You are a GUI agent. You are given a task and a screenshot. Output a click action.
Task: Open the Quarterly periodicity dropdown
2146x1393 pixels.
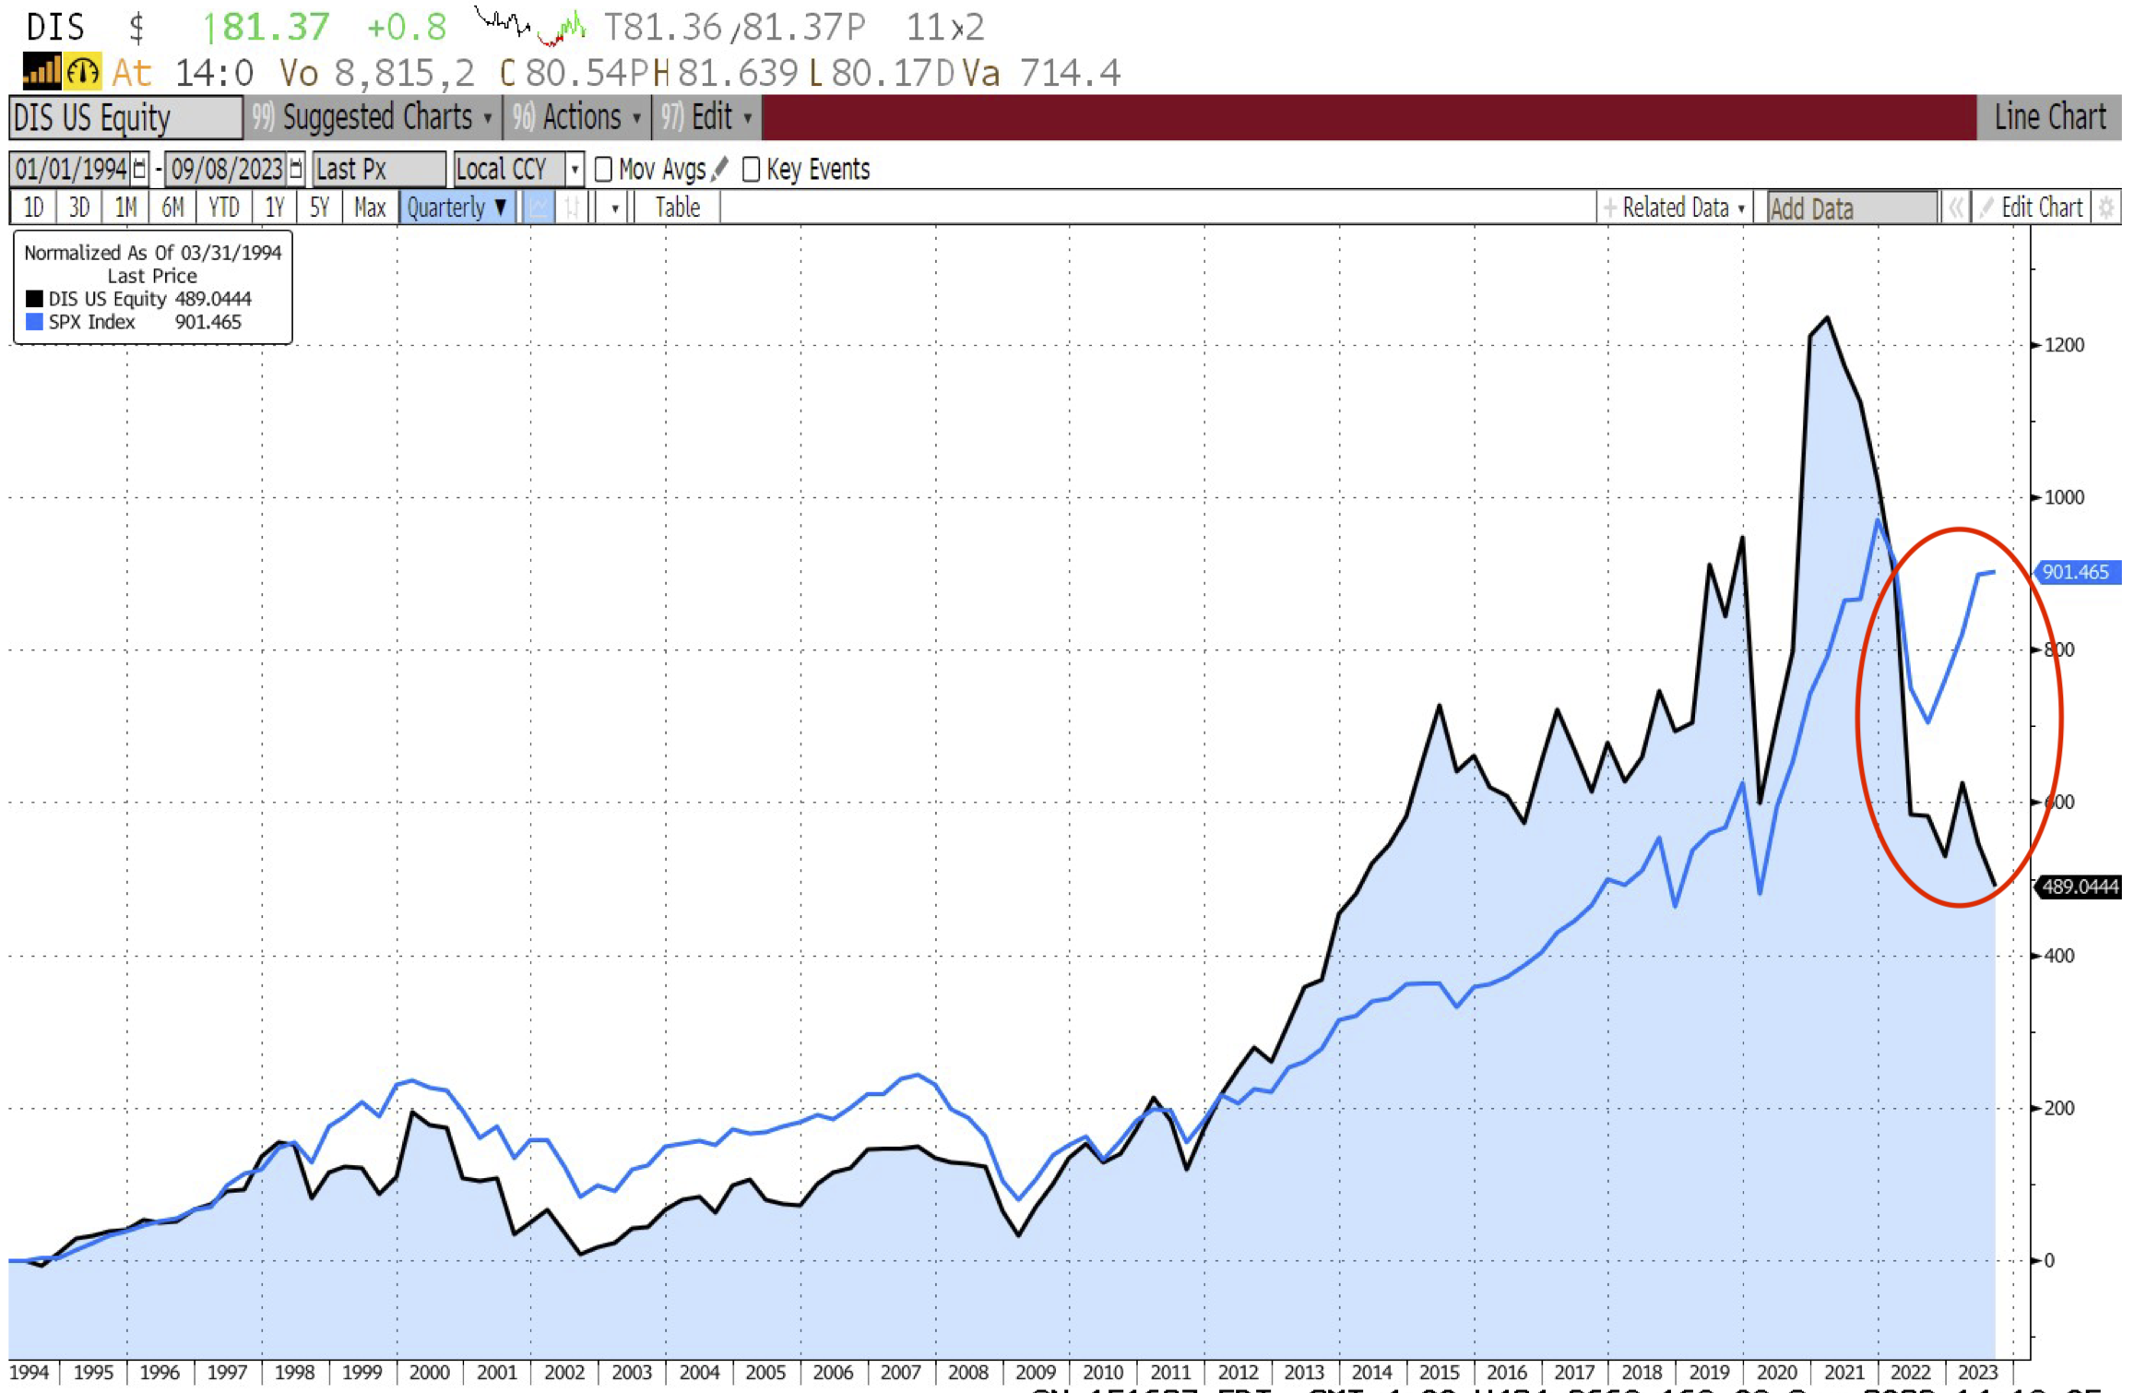click(x=456, y=208)
